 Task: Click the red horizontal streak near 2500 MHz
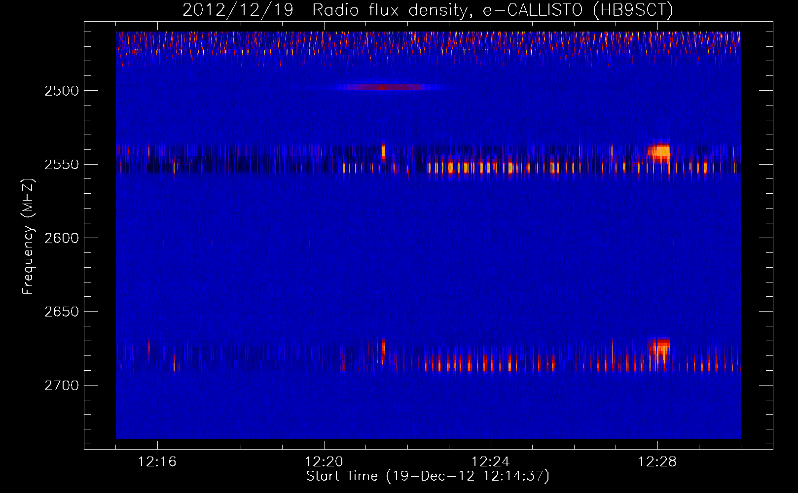pos(385,87)
